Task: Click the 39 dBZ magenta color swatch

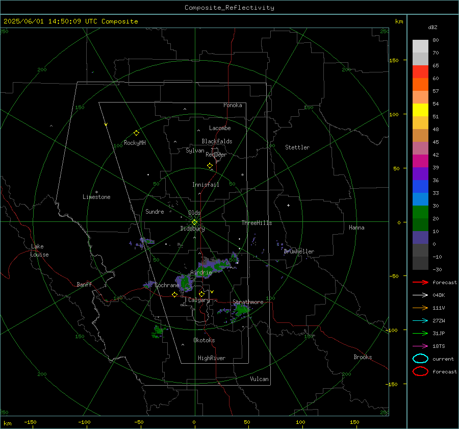Action: [x=420, y=161]
